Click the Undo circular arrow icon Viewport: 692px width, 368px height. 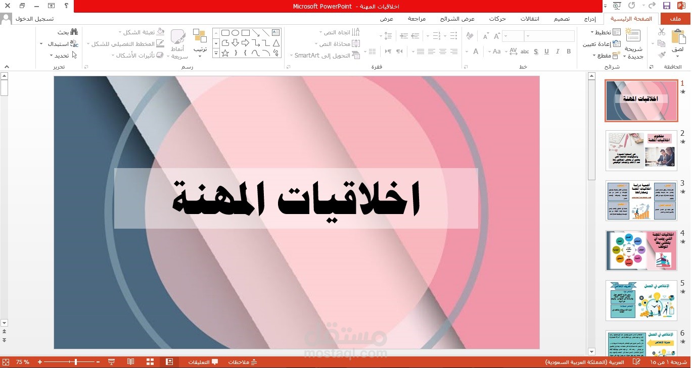click(x=631, y=6)
